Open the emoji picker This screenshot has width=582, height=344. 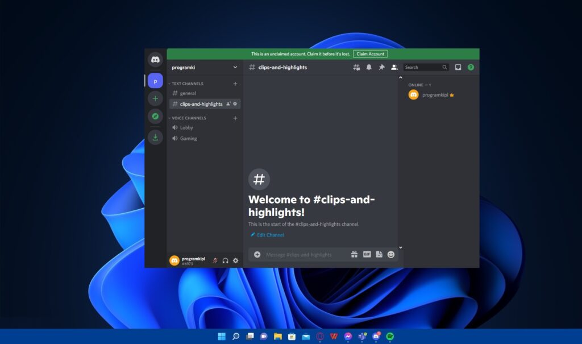[x=391, y=255]
